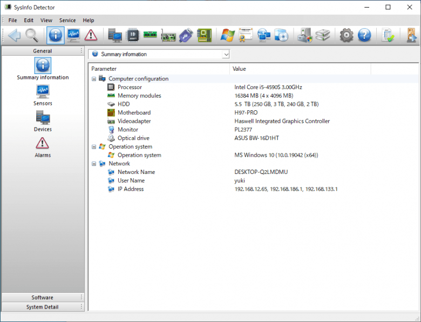Click the Haswell Integrated Graphics Controller value
Viewport: 421px width, 322px height.
(282, 121)
